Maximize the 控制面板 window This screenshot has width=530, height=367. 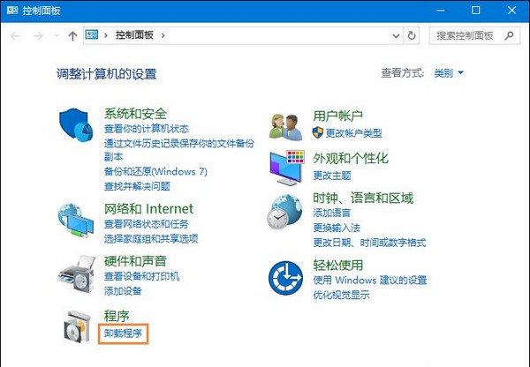[475, 11]
